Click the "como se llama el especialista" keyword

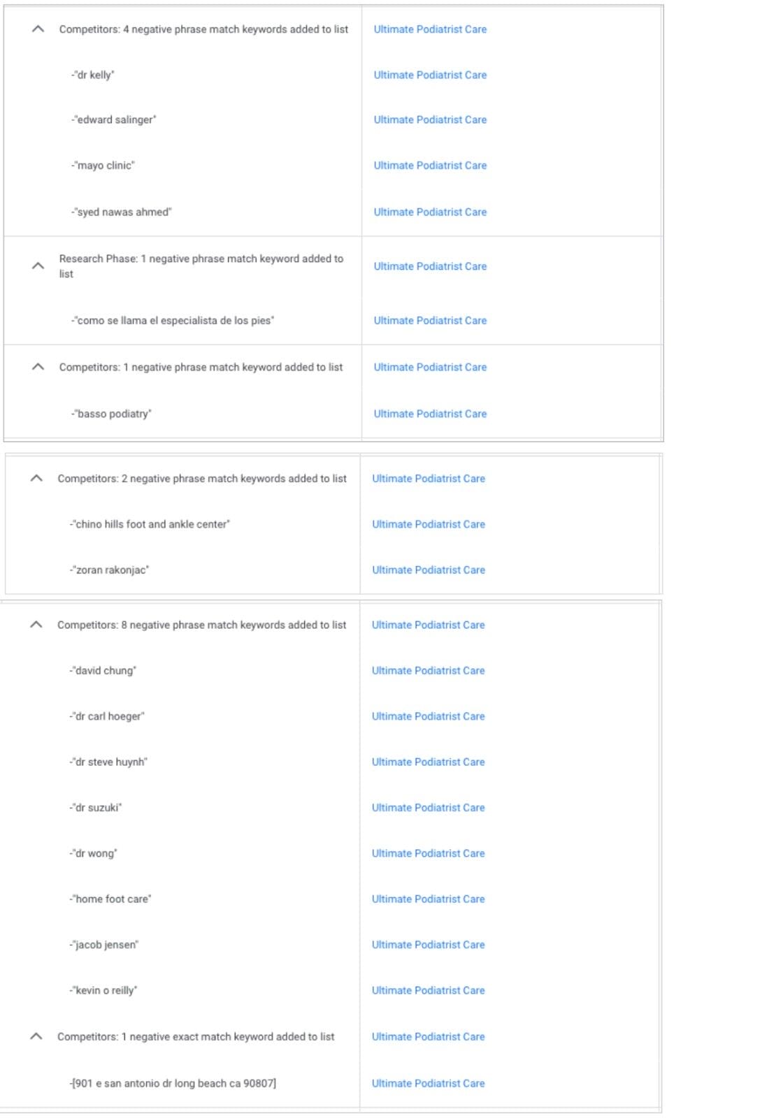173,321
